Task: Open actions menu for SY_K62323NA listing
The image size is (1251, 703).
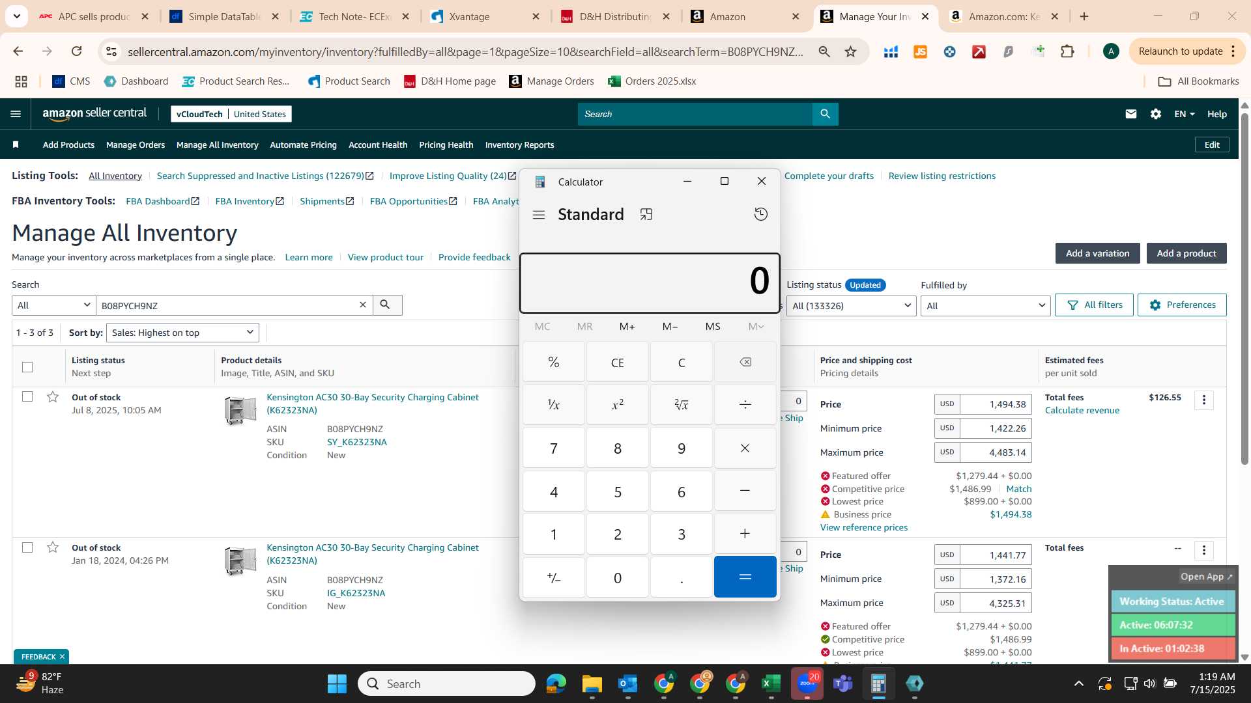Action: 1204,400
